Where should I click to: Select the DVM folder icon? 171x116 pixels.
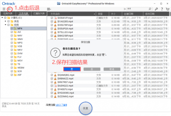[15, 53]
